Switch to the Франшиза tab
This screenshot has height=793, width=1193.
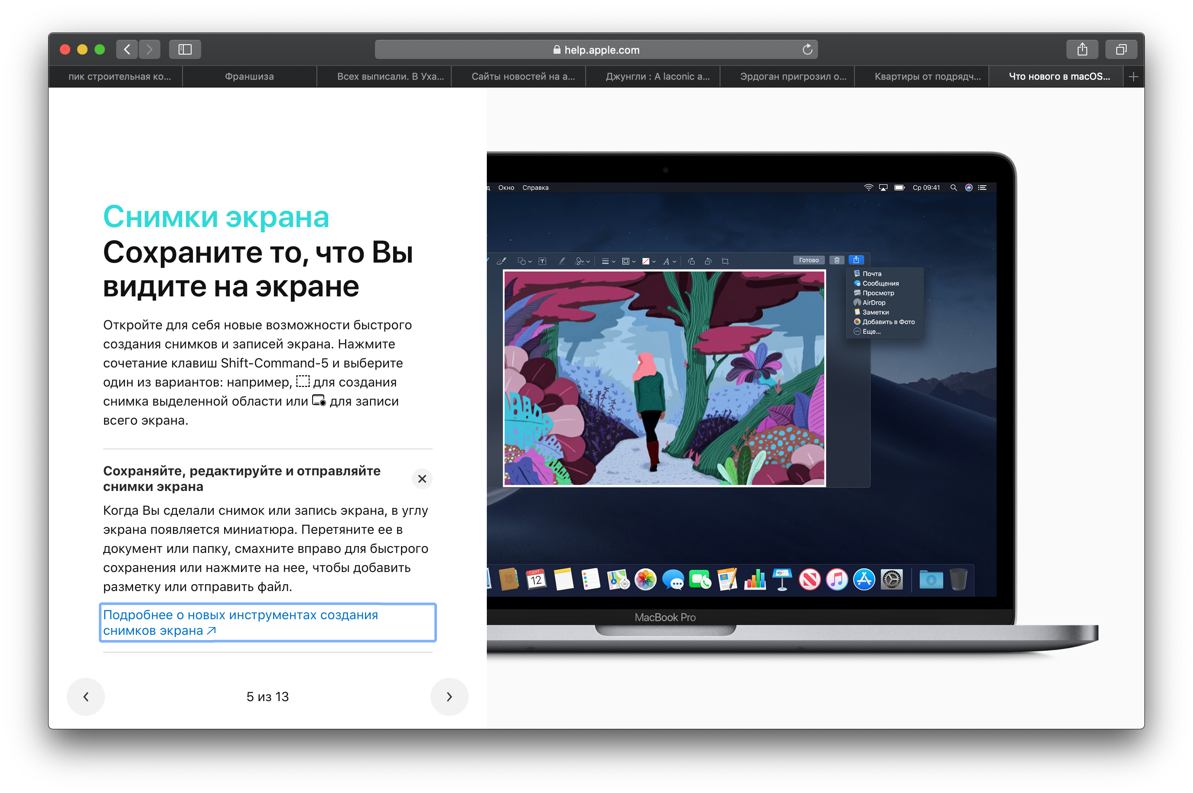click(249, 77)
